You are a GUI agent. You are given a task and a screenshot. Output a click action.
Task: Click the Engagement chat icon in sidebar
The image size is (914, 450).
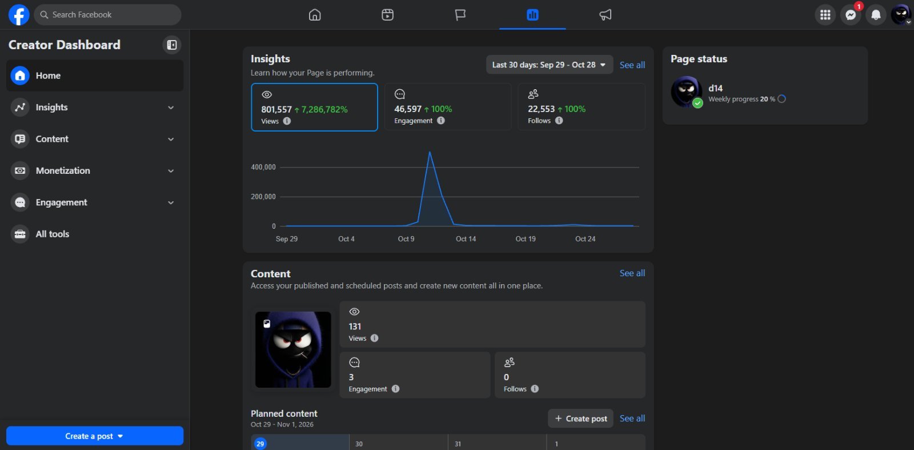click(x=20, y=202)
